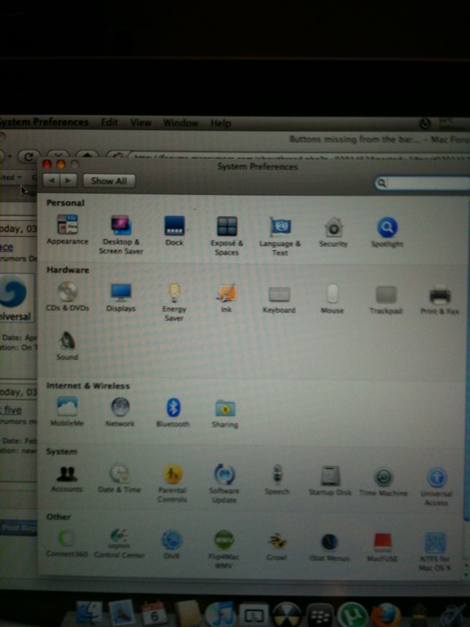470x627 pixels.
Task: Minimize the System Preferences window
Action: tap(61, 165)
